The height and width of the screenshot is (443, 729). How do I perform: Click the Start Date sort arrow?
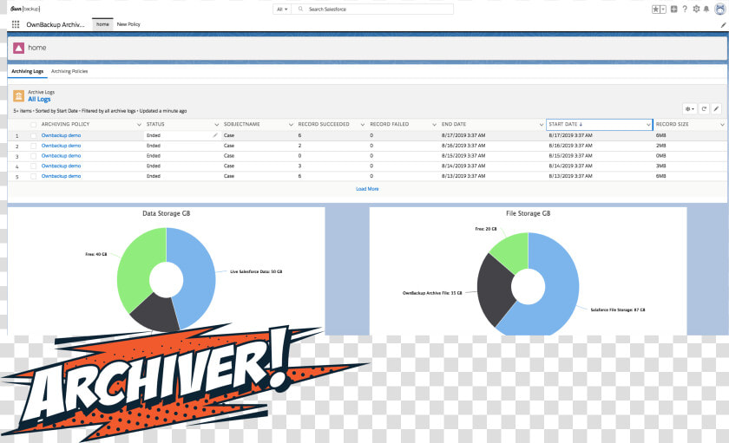(x=581, y=124)
